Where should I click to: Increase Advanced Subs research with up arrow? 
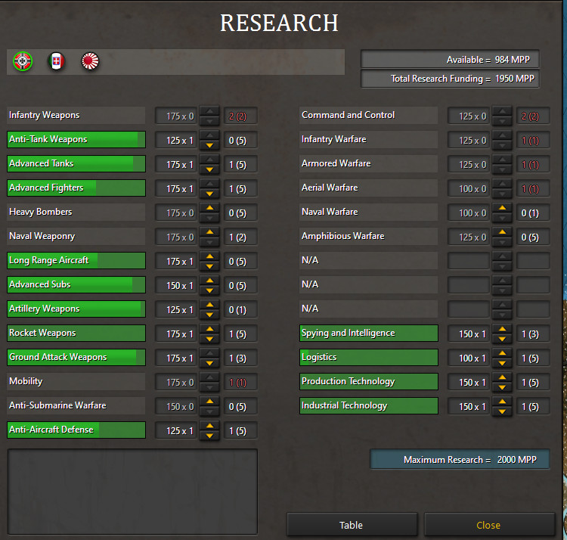click(x=209, y=281)
